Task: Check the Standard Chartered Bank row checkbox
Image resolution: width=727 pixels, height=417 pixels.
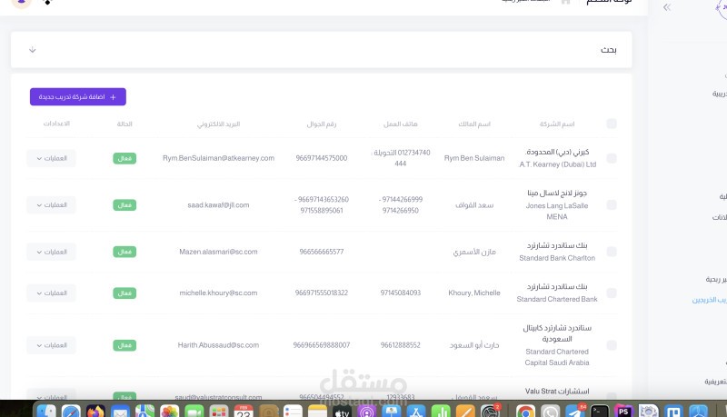Action: click(x=612, y=293)
